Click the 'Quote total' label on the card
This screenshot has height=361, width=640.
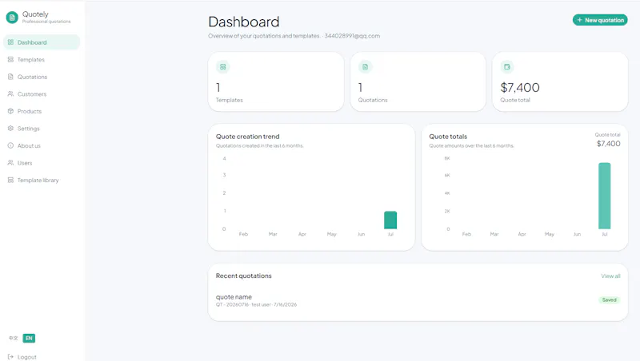point(515,100)
